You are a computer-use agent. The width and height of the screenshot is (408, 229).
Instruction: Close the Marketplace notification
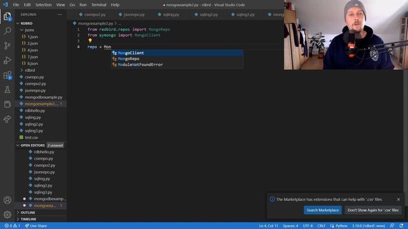[x=398, y=199]
